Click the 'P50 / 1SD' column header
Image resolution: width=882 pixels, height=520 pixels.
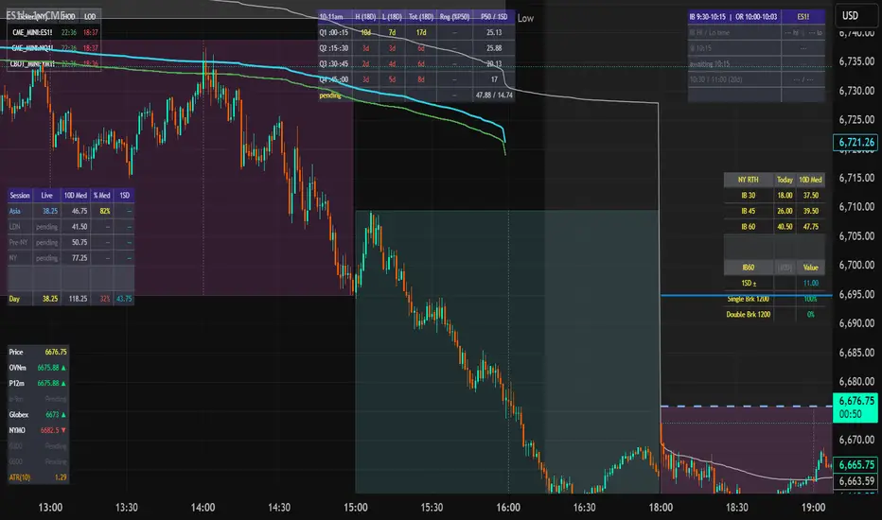pyautogui.click(x=494, y=17)
